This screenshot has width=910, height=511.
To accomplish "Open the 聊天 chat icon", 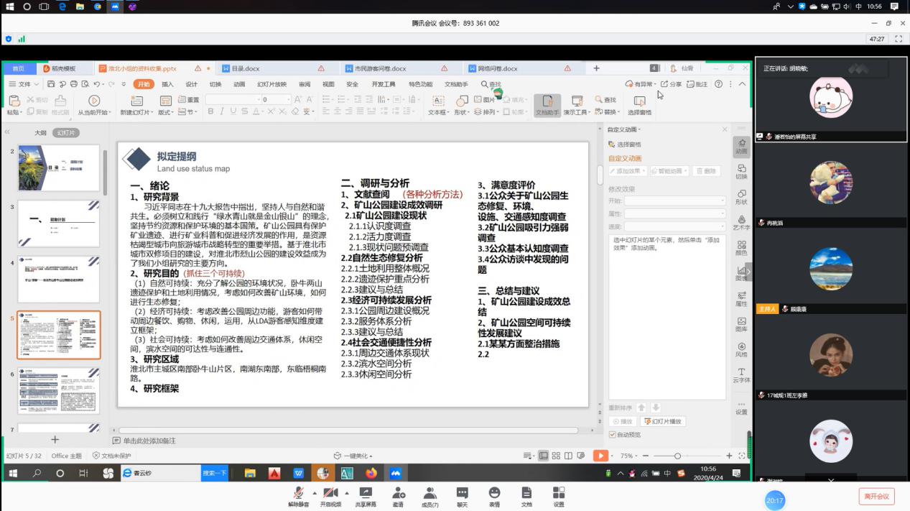I will point(462,493).
